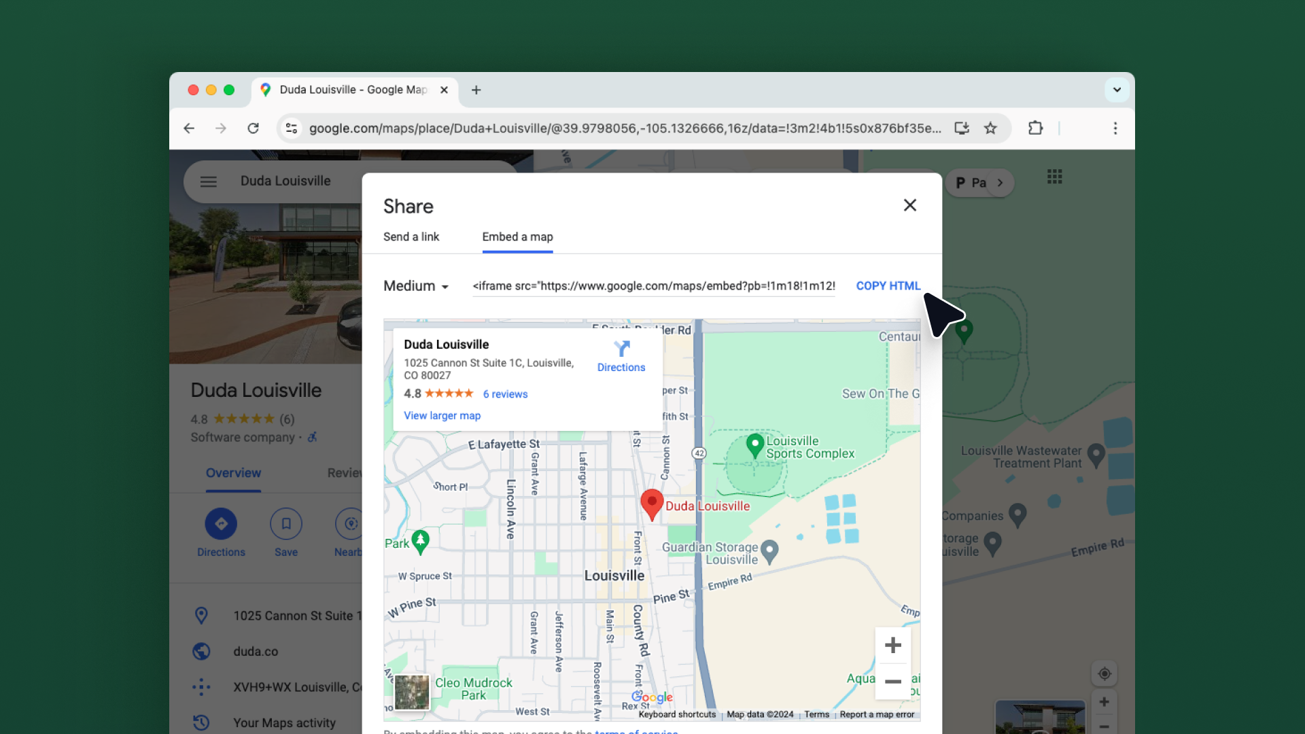Select the 'Send a link' tab
Viewport: 1305px width, 734px height.
[410, 237]
